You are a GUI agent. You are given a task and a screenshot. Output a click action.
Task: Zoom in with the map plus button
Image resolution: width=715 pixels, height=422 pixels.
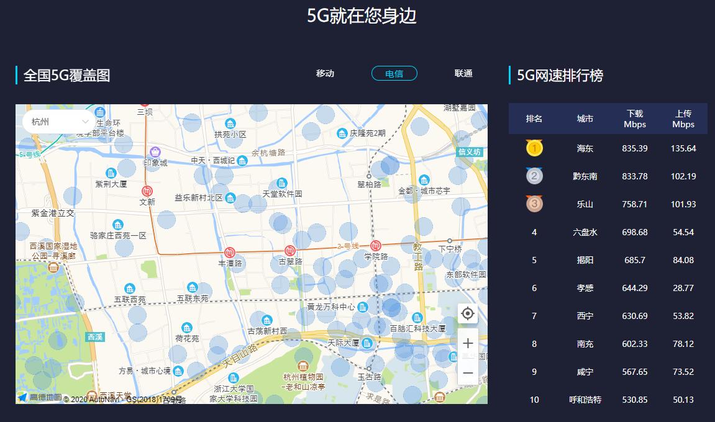coord(468,343)
